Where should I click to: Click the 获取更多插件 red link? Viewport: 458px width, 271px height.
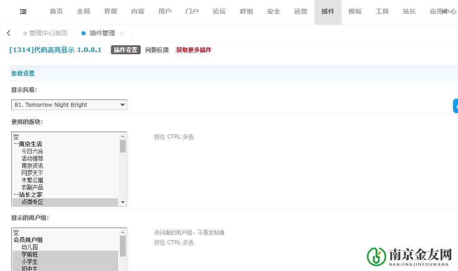[193, 50]
